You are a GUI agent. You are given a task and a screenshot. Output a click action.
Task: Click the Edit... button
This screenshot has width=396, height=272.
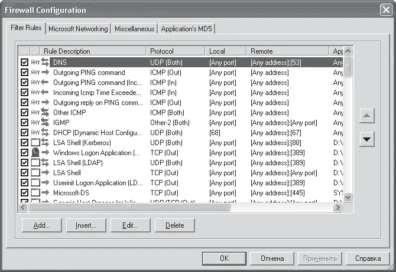click(x=130, y=225)
